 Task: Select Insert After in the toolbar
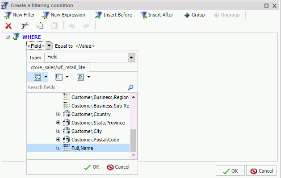[157, 15]
